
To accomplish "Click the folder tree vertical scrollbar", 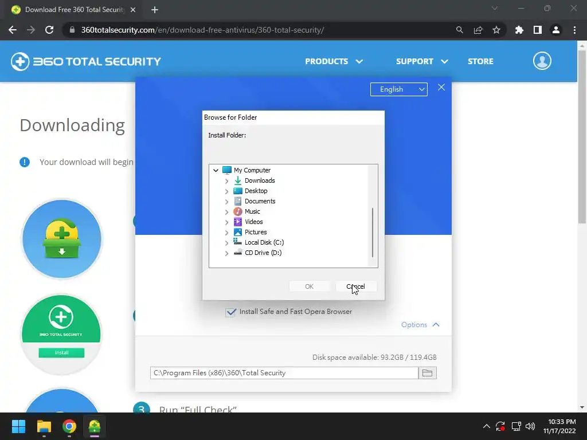I will pos(373,233).
